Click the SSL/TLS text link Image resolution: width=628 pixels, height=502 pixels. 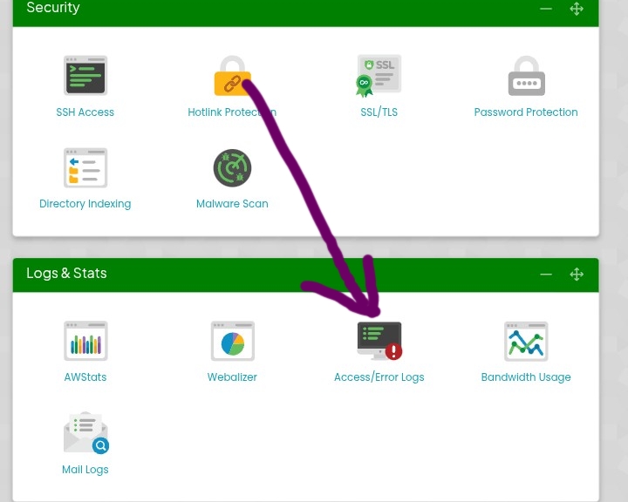tap(379, 112)
